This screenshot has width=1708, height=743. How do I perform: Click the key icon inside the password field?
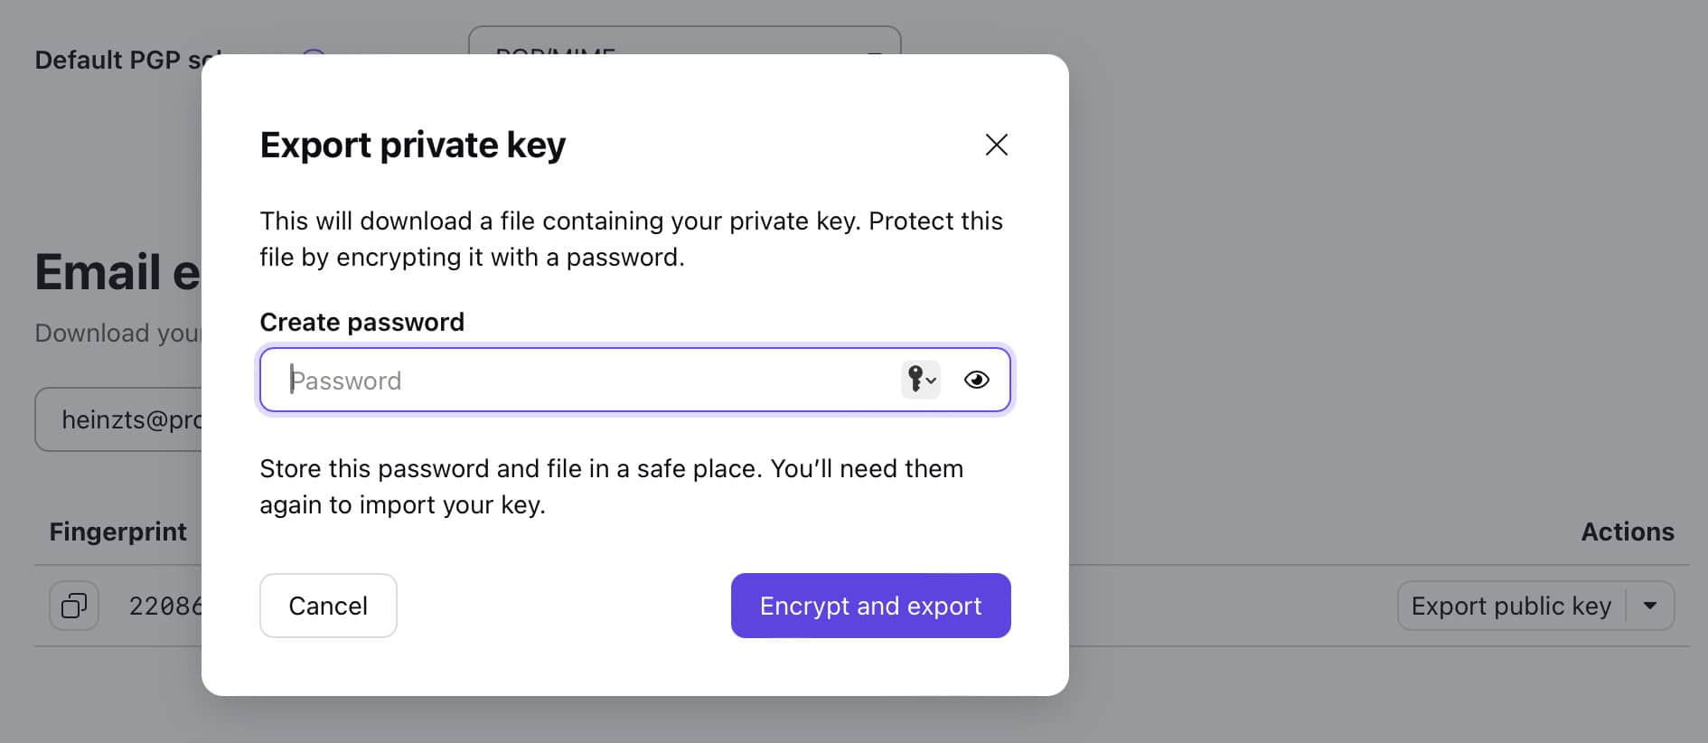[916, 380]
